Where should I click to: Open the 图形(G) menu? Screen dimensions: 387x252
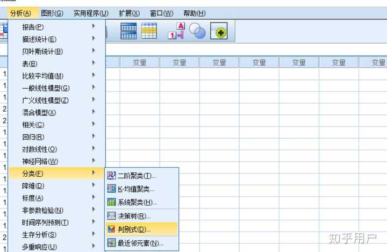(52, 13)
